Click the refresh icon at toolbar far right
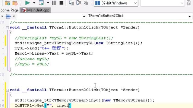 pyautogui.click(x=188, y=3)
